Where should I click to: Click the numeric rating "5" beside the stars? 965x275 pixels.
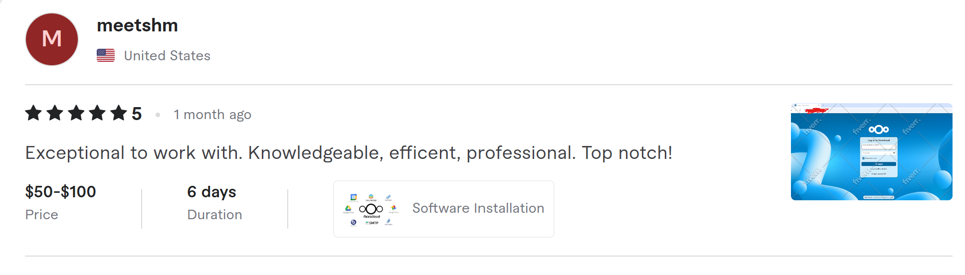[x=137, y=114]
